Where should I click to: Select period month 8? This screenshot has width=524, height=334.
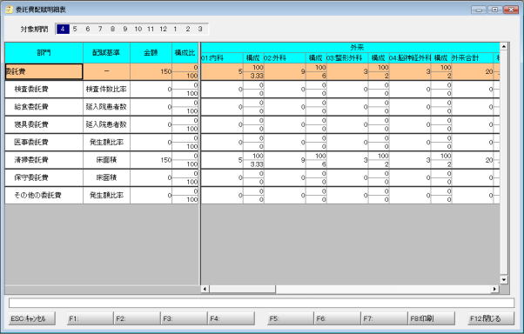[x=112, y=29]
